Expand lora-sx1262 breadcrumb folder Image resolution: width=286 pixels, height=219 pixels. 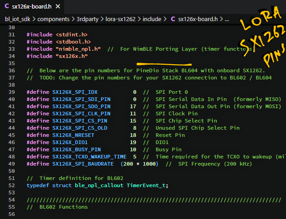click(x=121, y=19)
